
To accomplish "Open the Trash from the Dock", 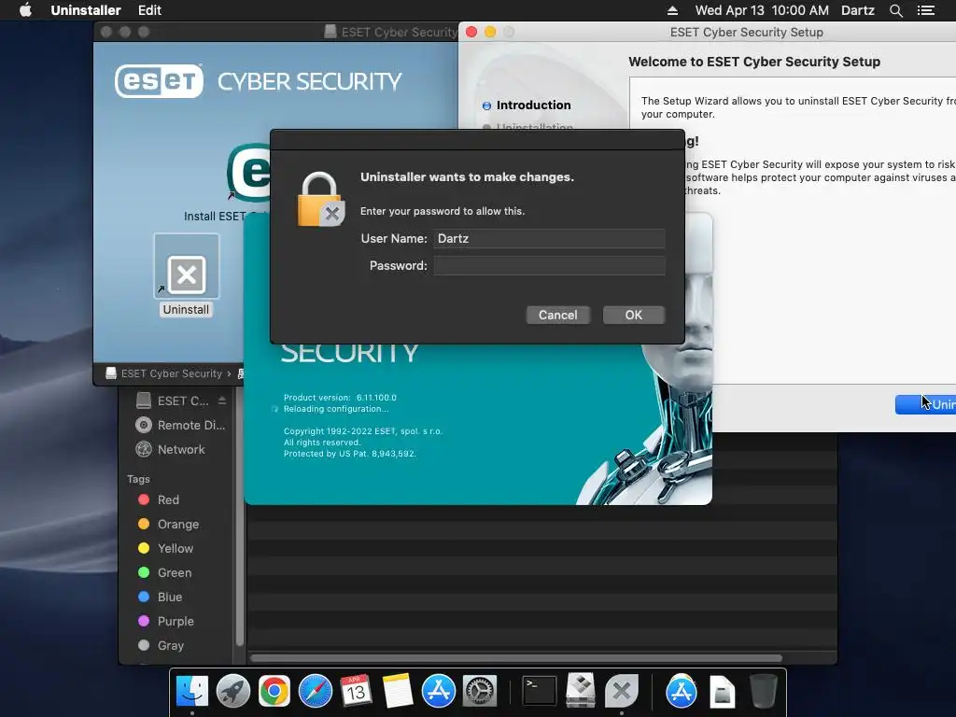I will [x=763, y=692].
